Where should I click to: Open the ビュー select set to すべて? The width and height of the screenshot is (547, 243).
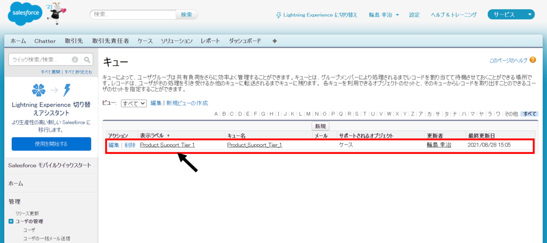[134, 103]
